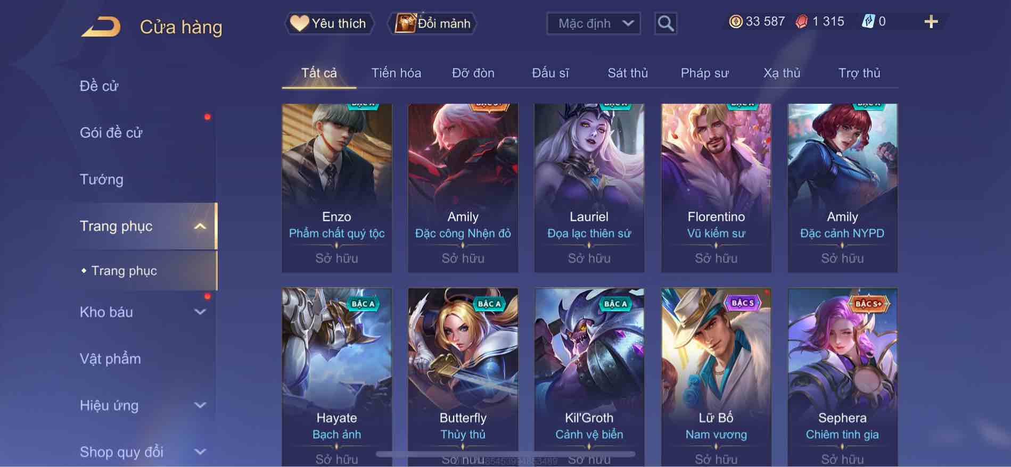Open search with the magnifier icon
The image size is (1011, 467).
(x=665, y=23)
